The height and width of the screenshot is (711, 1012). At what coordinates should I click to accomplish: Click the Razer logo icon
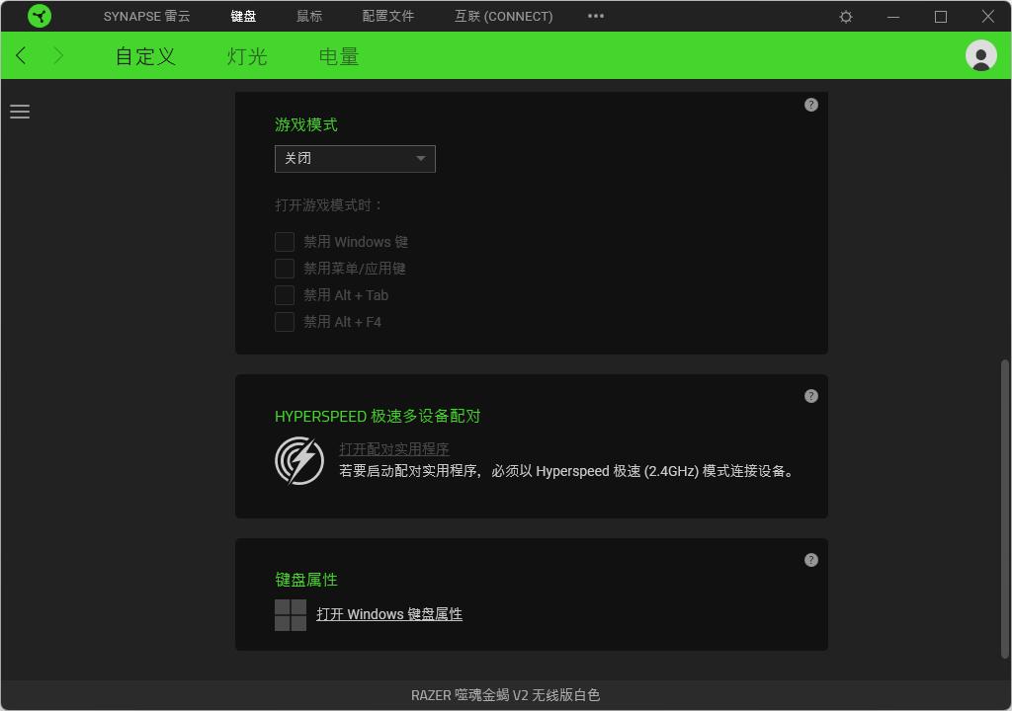(x=40, y=16)
